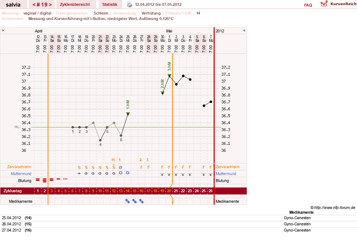Click the temperature point on 6. So
The width and height of the screenshot is (357, 241).
click(x=204, y=106)
